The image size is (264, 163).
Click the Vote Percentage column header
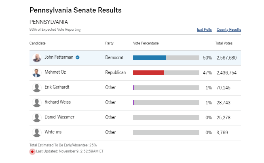point(146,43)
